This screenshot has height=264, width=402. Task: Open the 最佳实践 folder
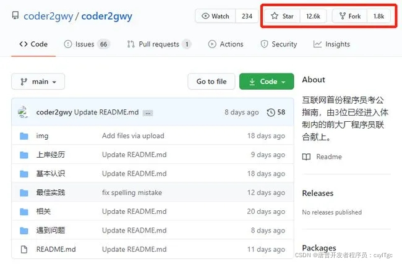tap(51, 192)
